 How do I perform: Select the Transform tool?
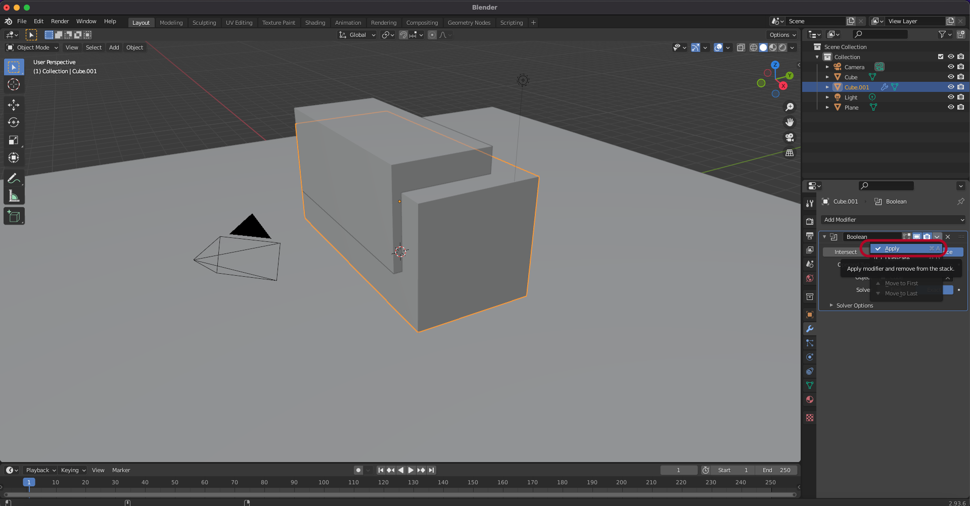coord(14,158)
